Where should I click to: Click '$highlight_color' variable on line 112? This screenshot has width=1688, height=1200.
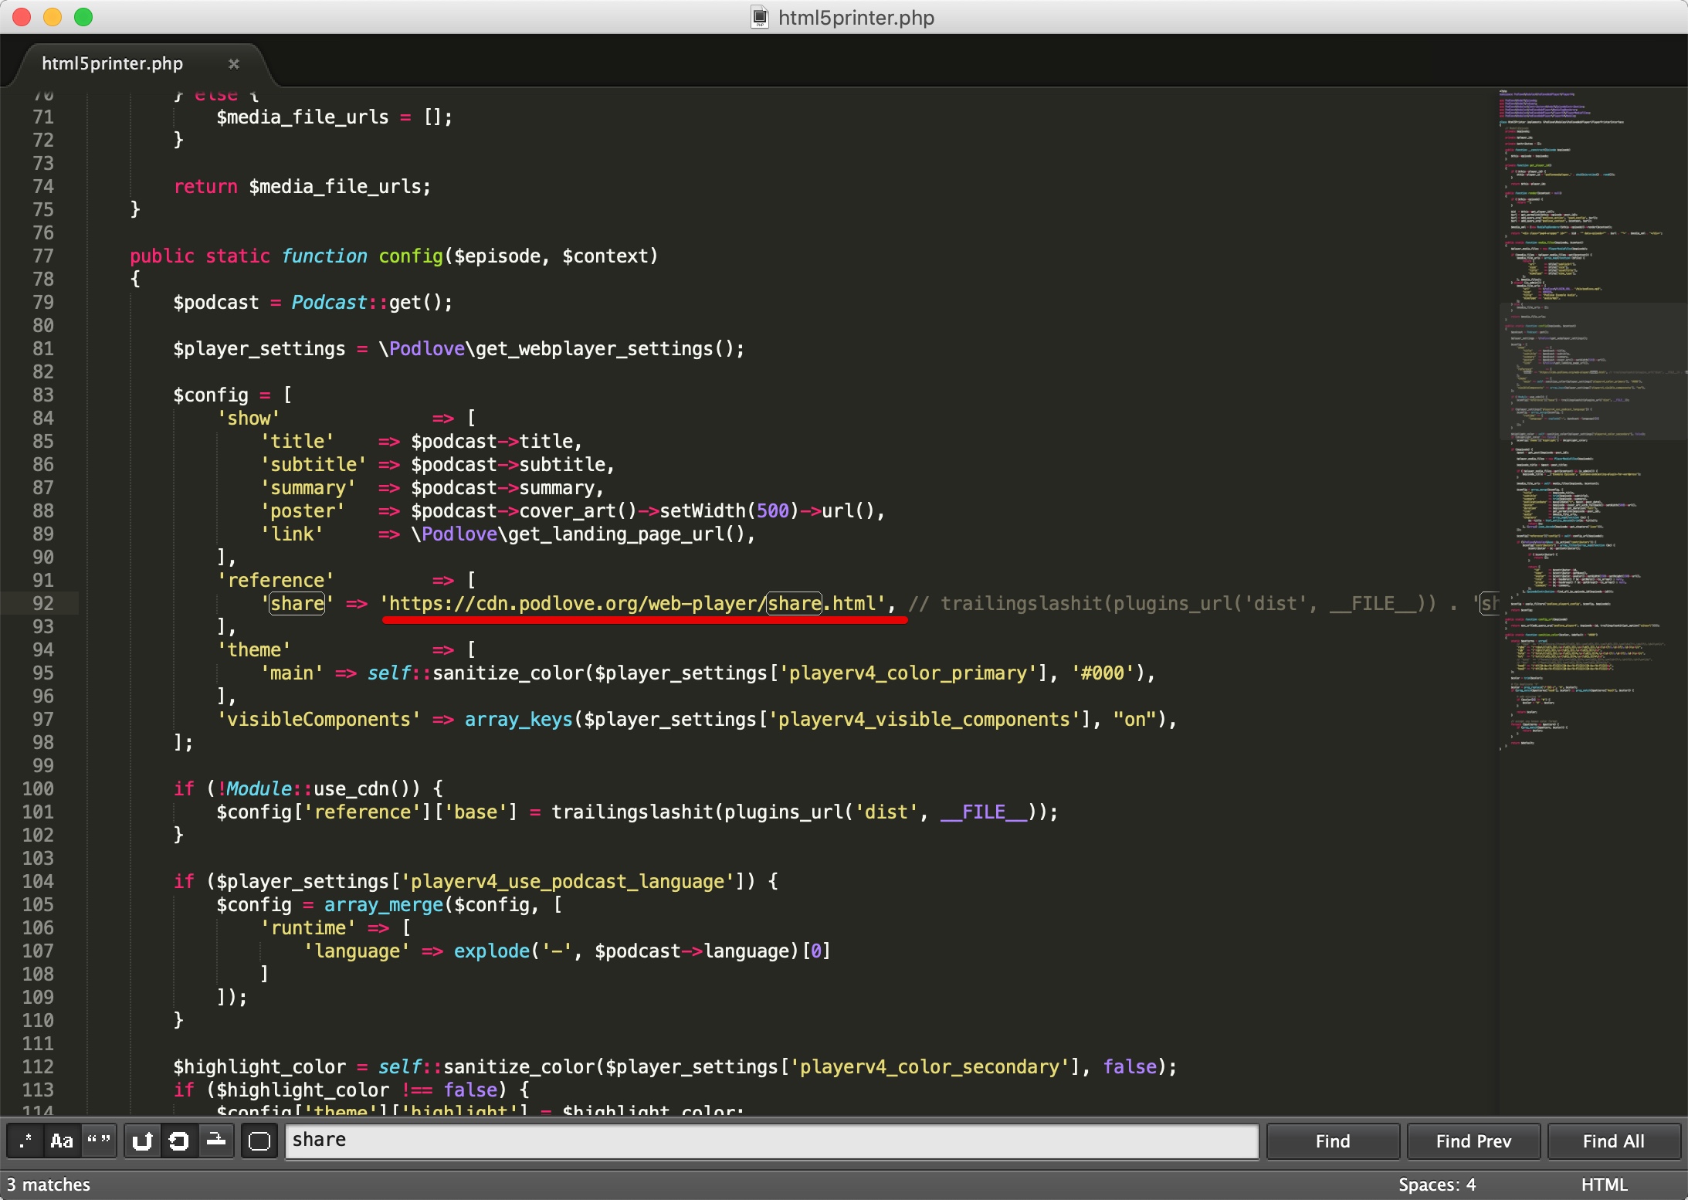pos(259,1066)
